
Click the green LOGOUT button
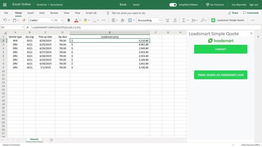tap(220, 49)
